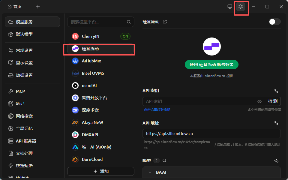288x180 pixels.
Task: Click the provider search magnifier icon
Action: tap(129, 22)
